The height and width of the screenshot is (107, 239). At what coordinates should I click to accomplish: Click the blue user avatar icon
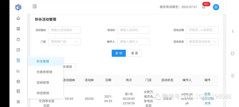pos(216,7)
